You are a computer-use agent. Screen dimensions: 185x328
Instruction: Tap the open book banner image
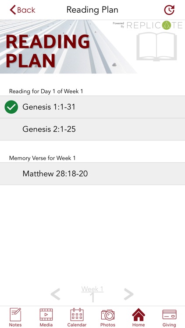(157, 46)
